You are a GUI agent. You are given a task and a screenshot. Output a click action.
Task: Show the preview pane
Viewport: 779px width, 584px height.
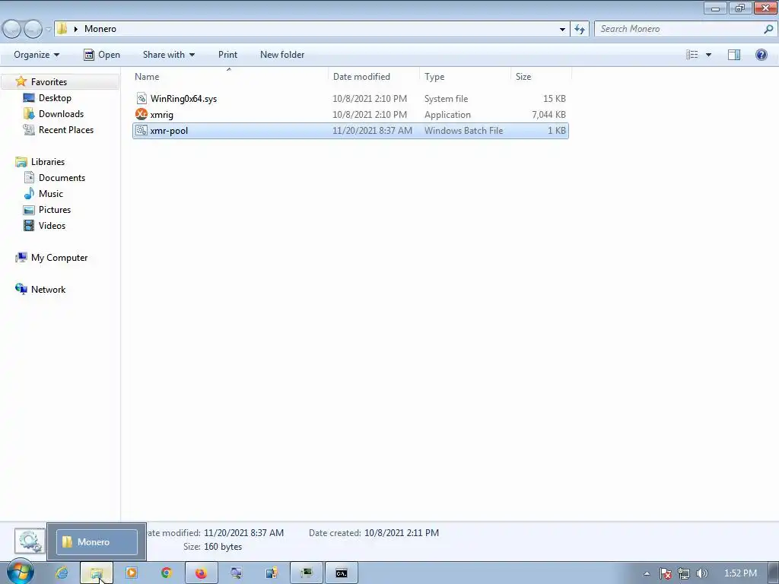tap(734, 55)
